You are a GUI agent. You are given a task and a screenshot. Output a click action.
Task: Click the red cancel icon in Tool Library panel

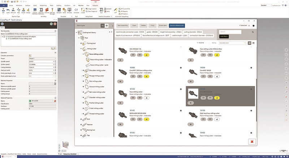pos(55,24)
